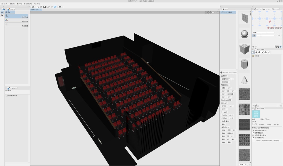Viewport: 283px width, 166px height.
Task: Undo with the toolbar undo arrow
Action: coord(48,7)
